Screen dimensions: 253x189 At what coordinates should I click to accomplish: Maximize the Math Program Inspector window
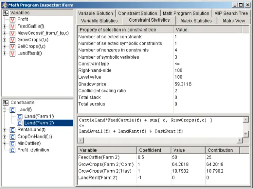241,5
